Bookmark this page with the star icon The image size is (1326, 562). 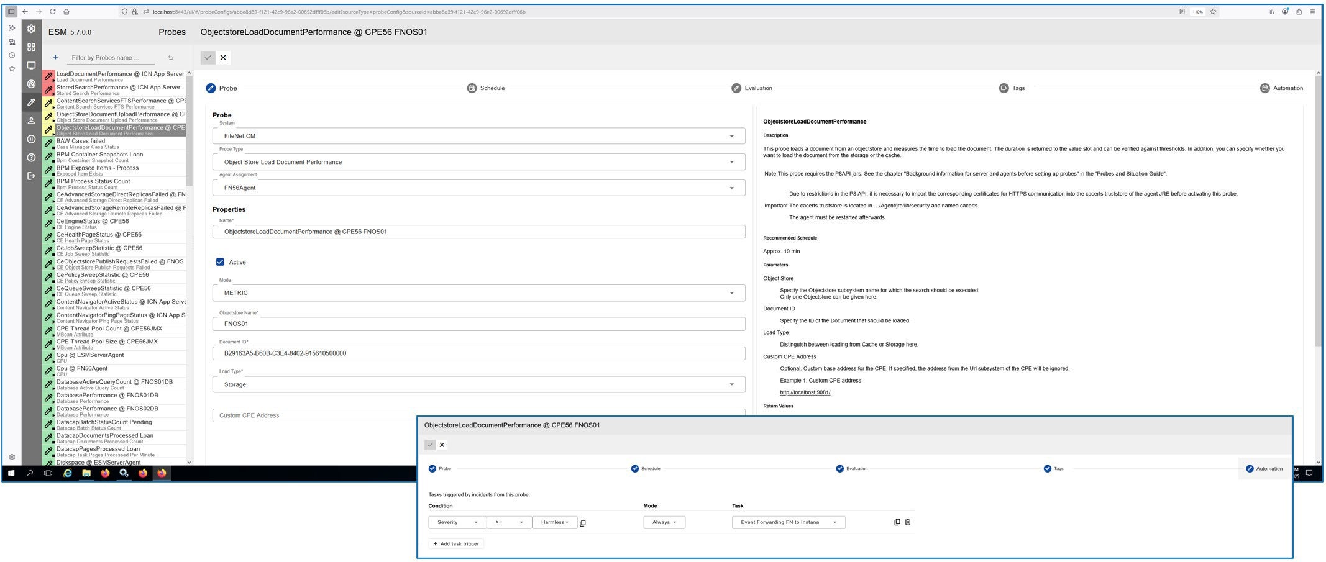1213,11
